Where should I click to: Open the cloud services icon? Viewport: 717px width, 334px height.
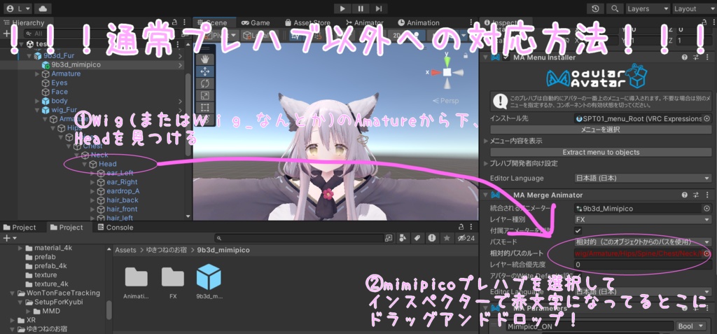point(43,8)
